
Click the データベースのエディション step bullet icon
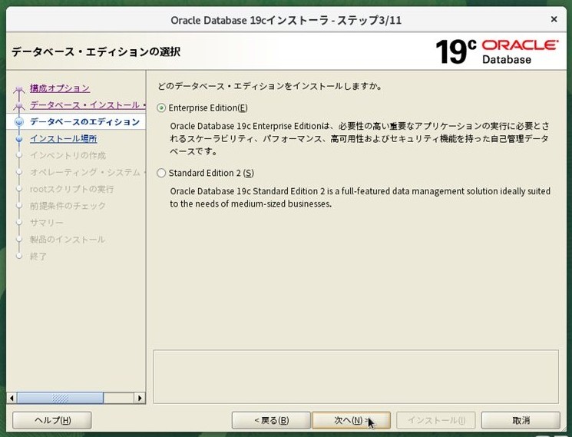19,122
